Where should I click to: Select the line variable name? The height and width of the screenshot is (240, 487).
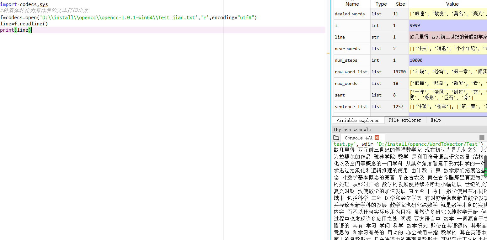[340, 37]
